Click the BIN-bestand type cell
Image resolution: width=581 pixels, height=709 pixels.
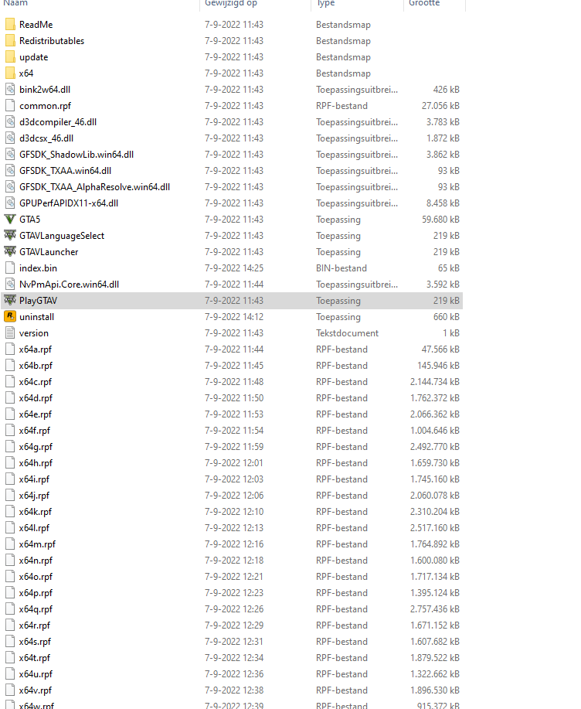[x=341, y=268]
